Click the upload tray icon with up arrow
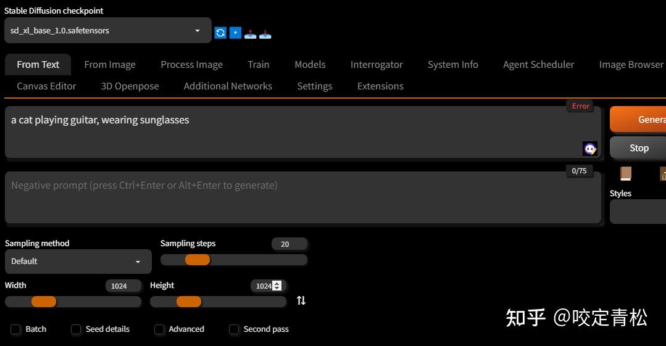The width and height of the screenshot is (666, 346). point(250,33)
